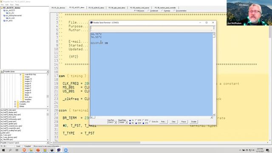The image size is (272, 153).
Task: Click the Disable button in Serial Terminal
Action: pyautogui.click(x=194, y=122)
